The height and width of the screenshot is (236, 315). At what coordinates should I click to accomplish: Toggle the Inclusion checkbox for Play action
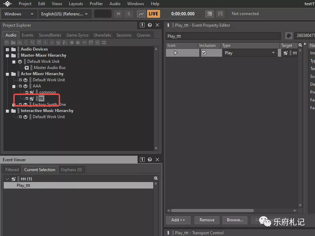point(204,53)
